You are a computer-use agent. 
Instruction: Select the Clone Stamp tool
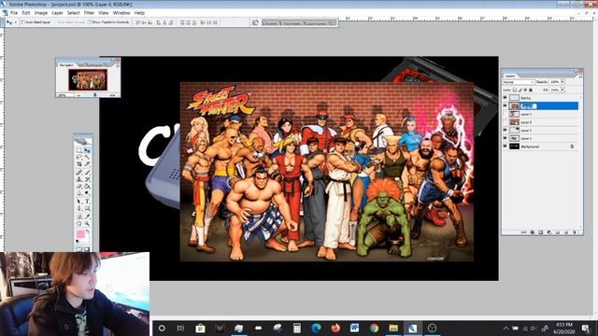coord(78,179)
